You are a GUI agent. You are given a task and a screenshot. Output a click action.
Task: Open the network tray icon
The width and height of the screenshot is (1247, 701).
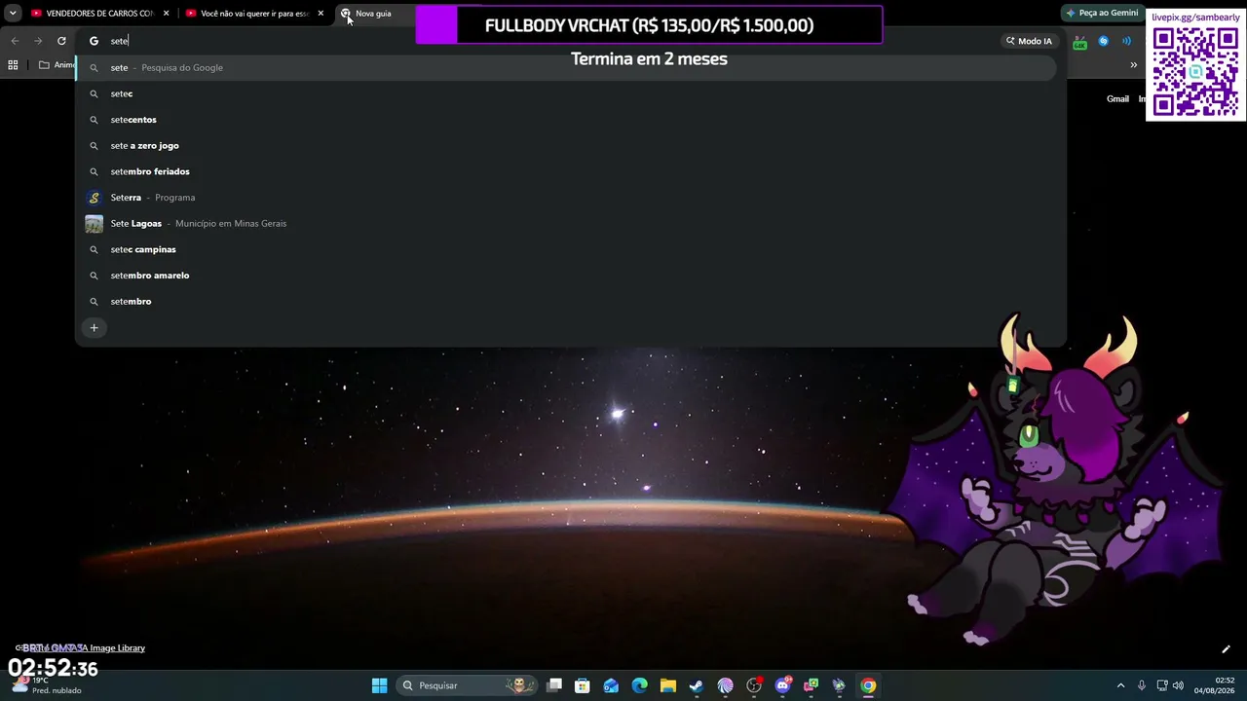(x=1162, y=685)
